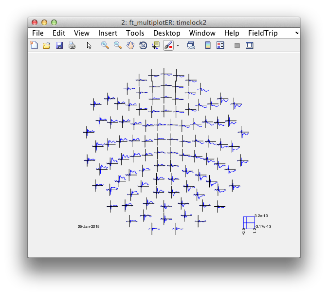Insert a legend via toolbar icon

(x=220, y=45)
